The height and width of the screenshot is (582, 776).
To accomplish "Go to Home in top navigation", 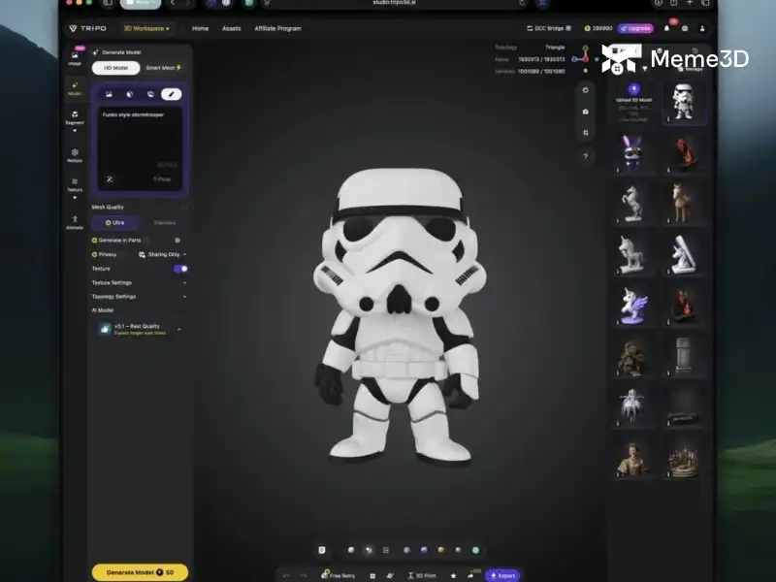I will [200, 28].
